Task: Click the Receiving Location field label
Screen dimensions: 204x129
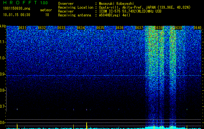Action: (x=76, y=7)
